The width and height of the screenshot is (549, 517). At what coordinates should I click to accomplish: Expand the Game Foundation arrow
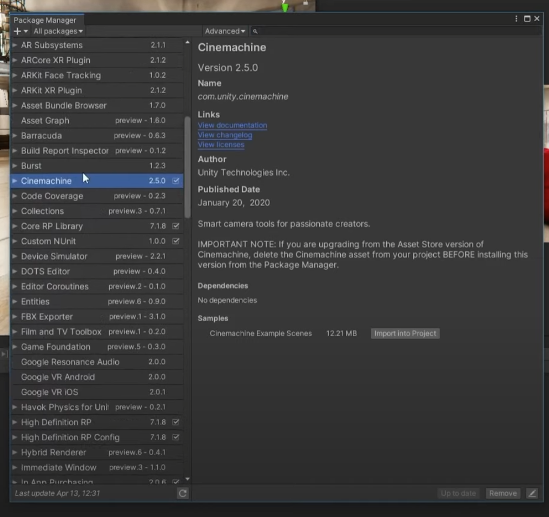point(15,347)
